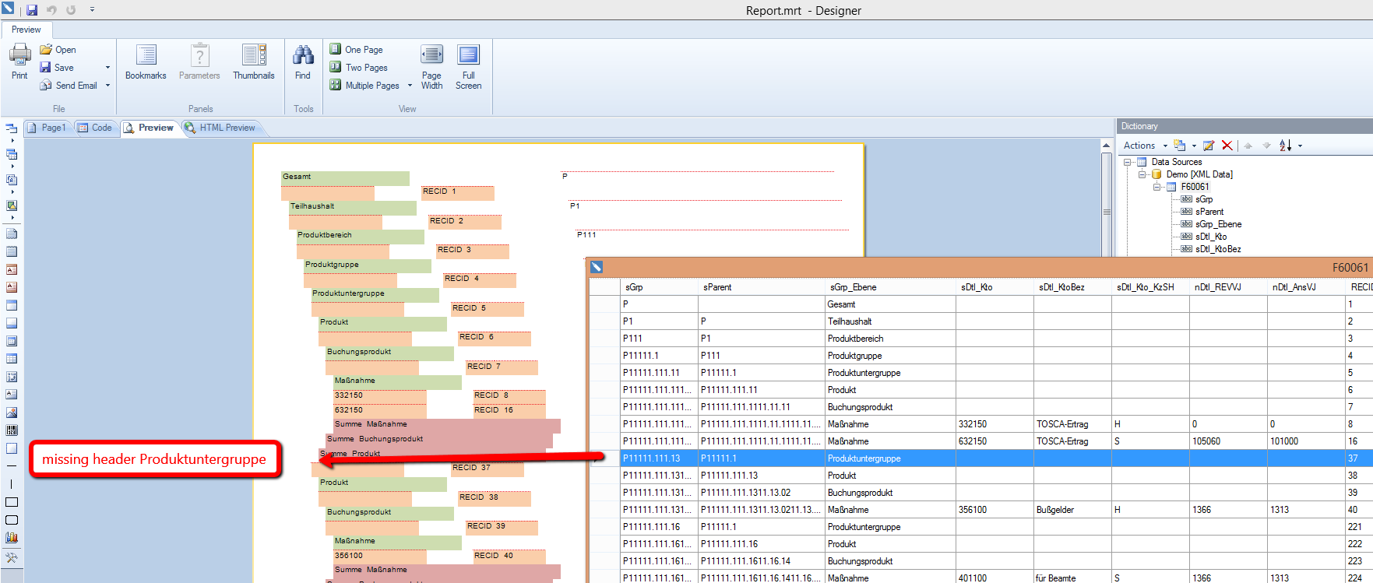Click the A-Z sort icon in Dictionary toolbar
Image resolution: width=1373 pixels, height=583 pixels.
coord(1286,146)
